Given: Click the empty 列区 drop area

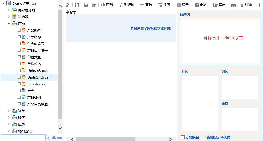Looking at the screenshot, I should 240,88.
